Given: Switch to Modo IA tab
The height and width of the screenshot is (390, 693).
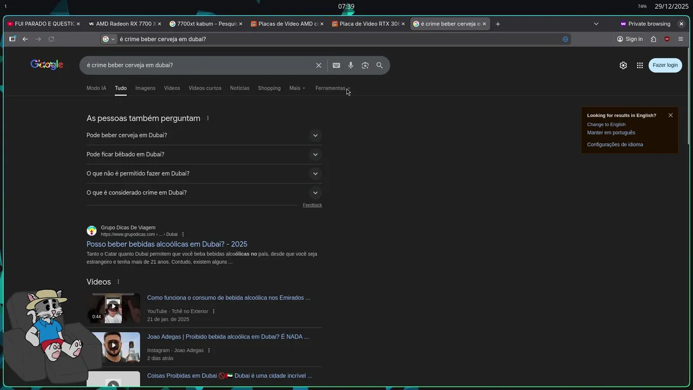Looking at the screenshot, I should [96, 88].
